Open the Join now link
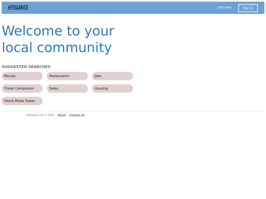The image size is (266, 199). [x=224, y=7]
